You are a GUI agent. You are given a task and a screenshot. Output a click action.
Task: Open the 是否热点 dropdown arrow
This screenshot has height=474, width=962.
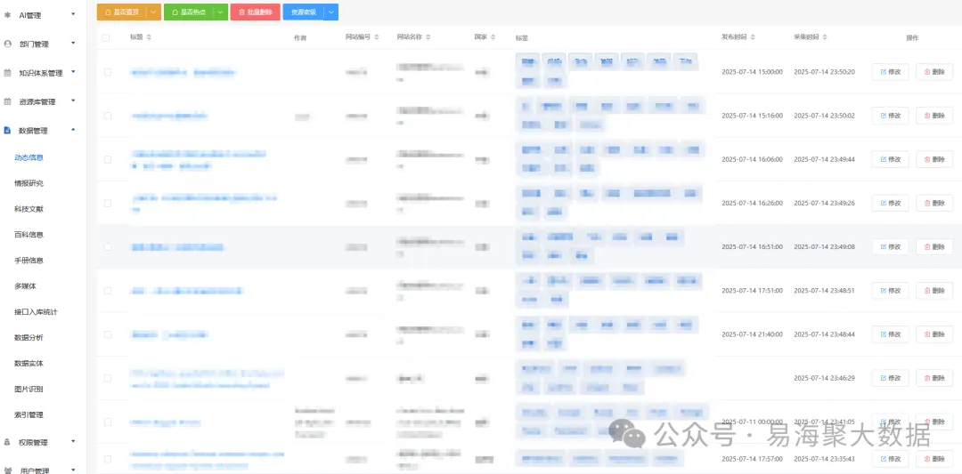pos(221,12)
